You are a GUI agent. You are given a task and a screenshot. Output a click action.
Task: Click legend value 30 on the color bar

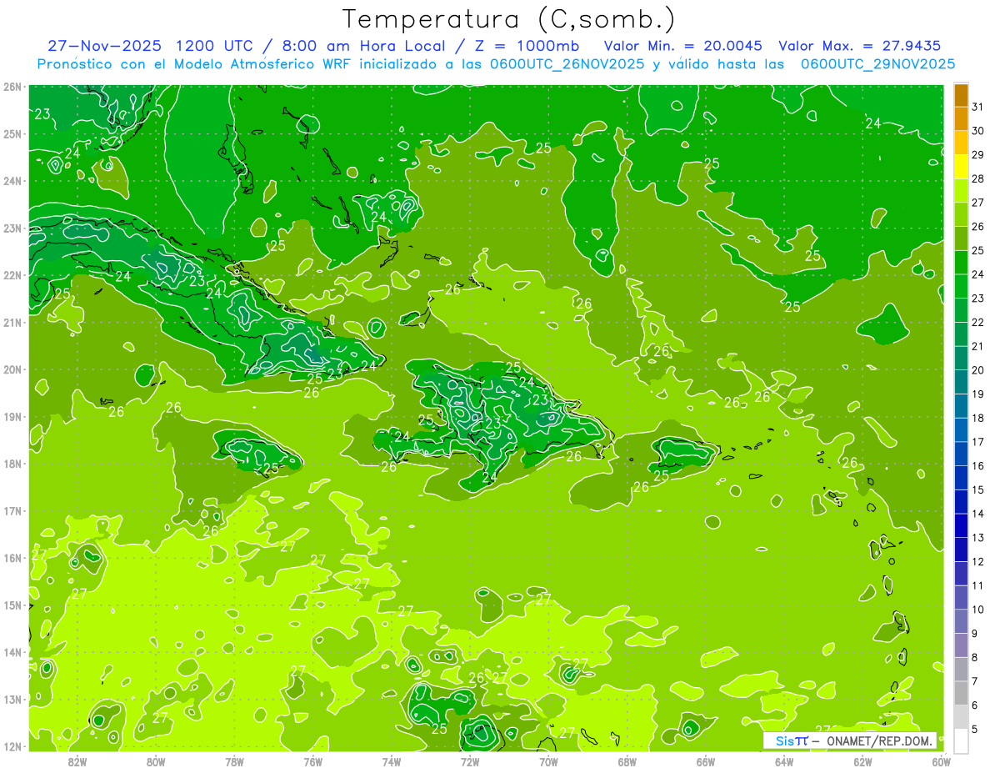click(x=978, y=131)
